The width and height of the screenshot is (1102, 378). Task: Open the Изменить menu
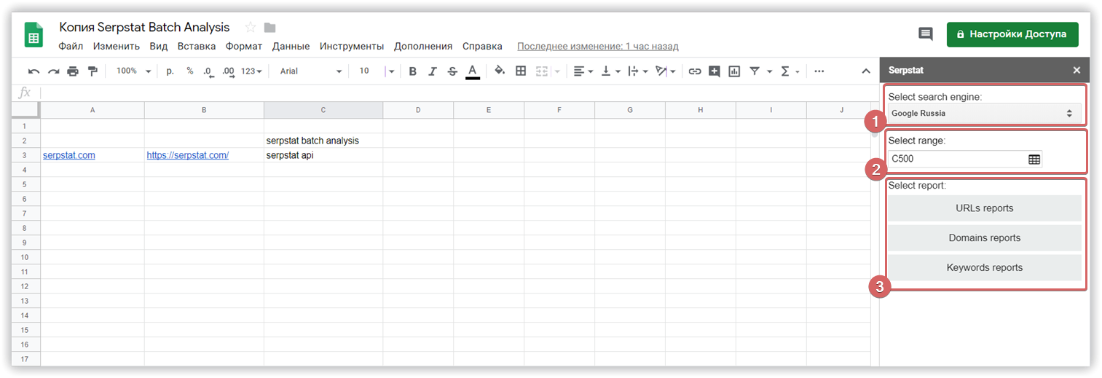pyautogui.click(x=117, y=46)
